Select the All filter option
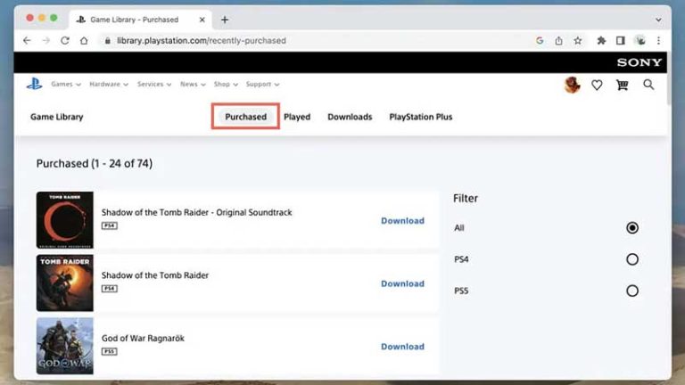 click(632, 228)
